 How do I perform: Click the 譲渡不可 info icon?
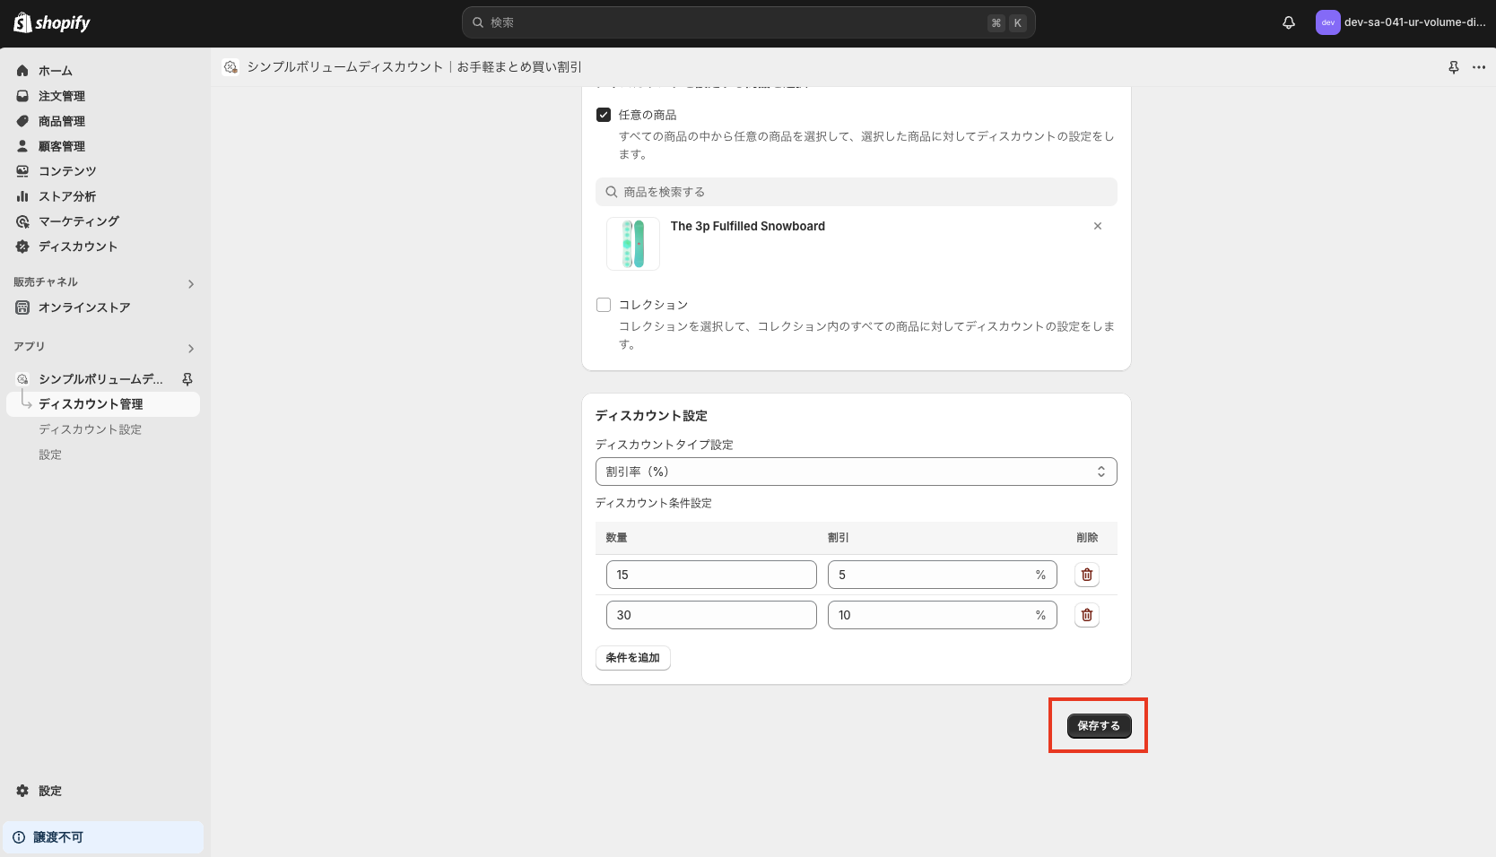[19, 837]
